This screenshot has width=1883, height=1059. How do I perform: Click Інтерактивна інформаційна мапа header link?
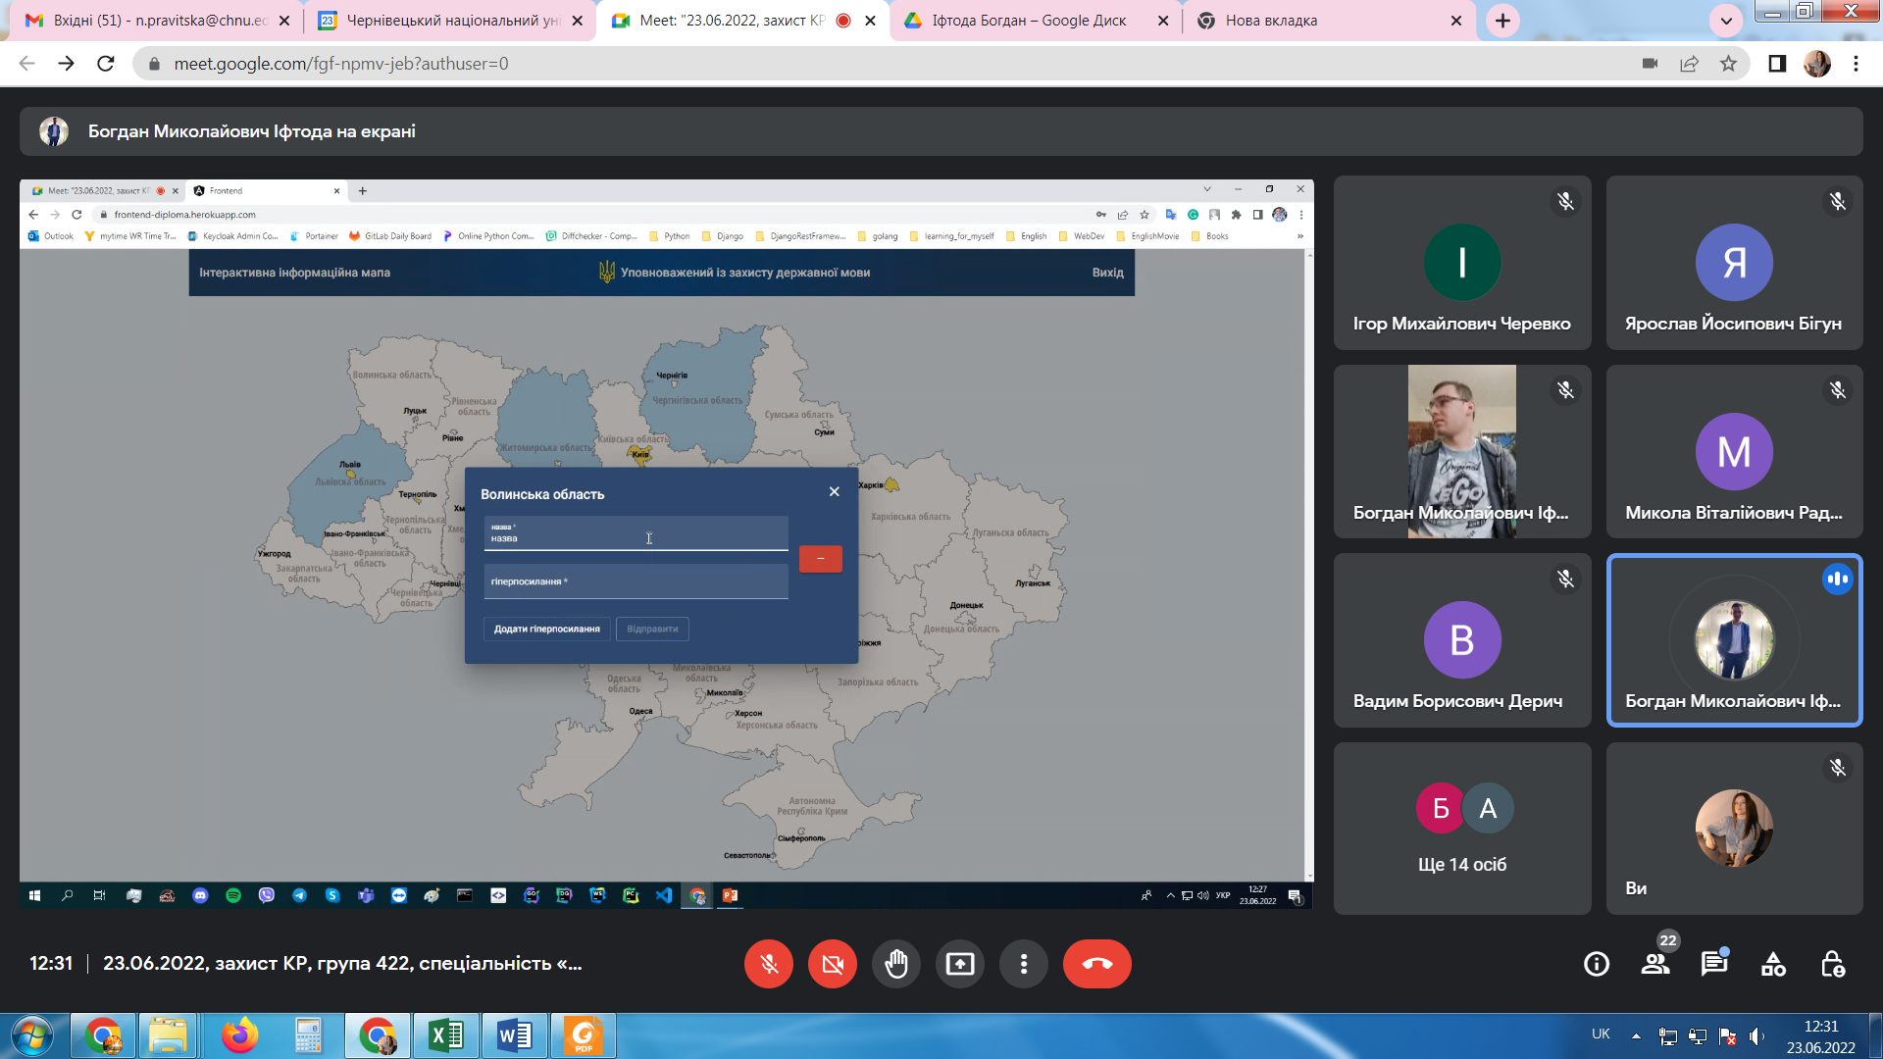294,273
